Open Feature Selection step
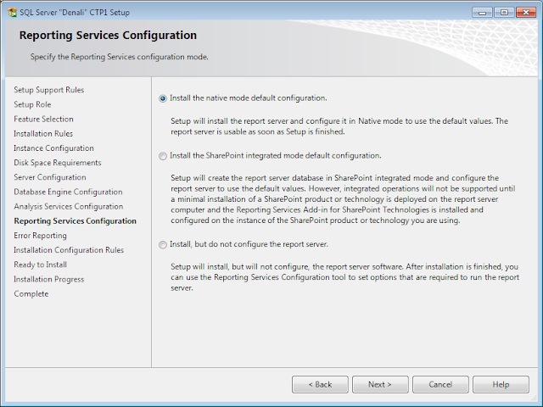This screenshot has width=543, height=407. click(x=43, y=119)
